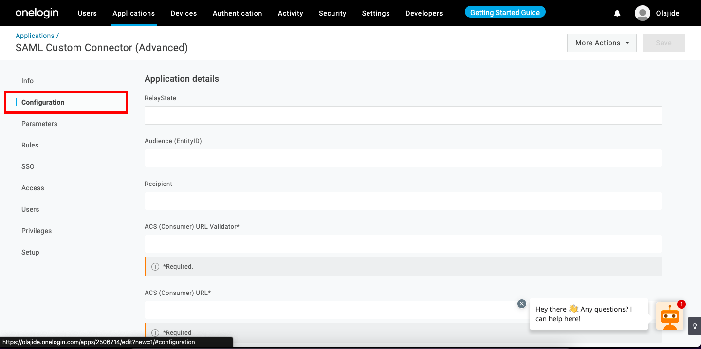Viewport: 701px width, 349px height.
Task: Click the OneLogin logo
Action: click(x=37, y=13)
